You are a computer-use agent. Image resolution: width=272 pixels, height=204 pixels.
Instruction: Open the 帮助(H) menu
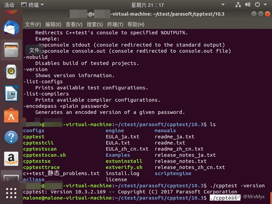pyautogui.click(x=136, y=24)
